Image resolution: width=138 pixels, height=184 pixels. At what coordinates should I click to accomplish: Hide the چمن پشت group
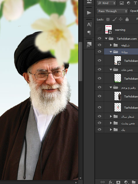(x=99, y=123)
